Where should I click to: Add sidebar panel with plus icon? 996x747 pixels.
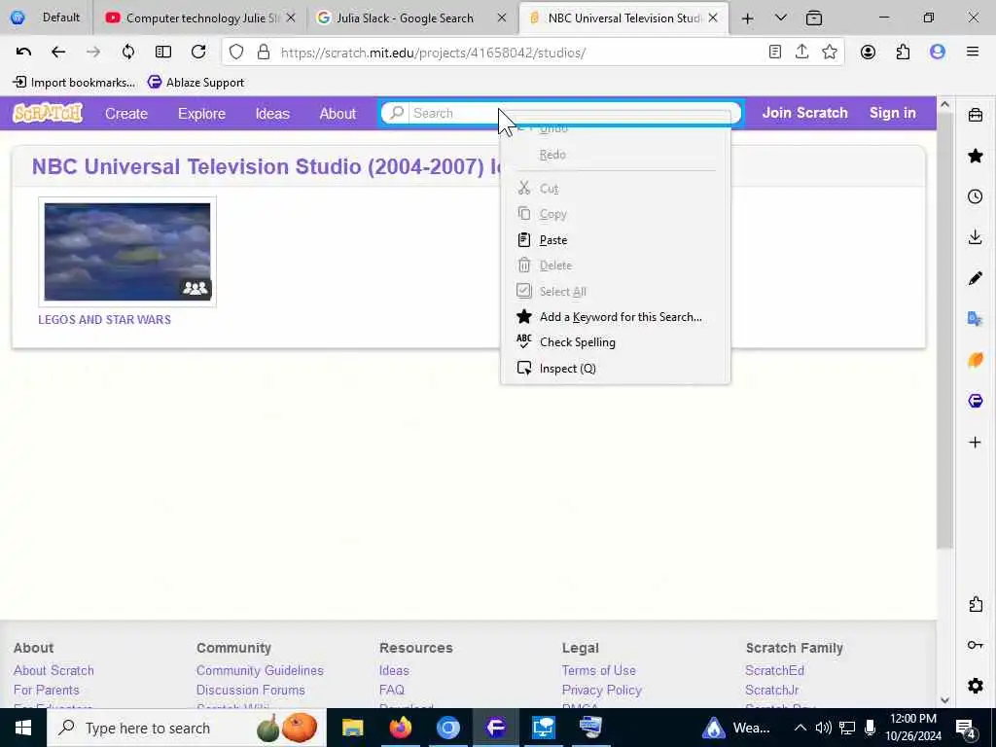click(x=976, y=443)
